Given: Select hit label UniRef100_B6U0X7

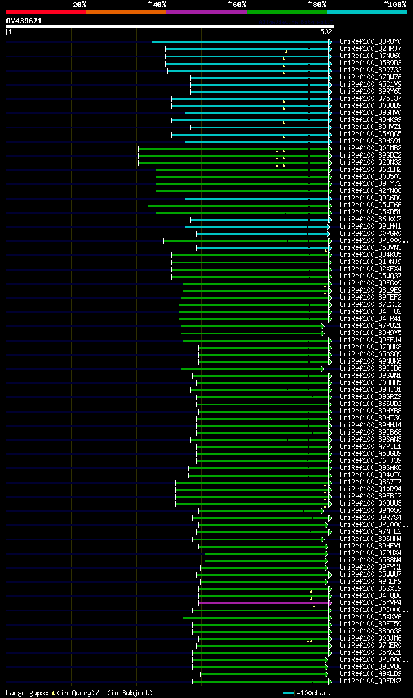Looking at the screenshot, I should pyautogui.click(x=370, y=220).
